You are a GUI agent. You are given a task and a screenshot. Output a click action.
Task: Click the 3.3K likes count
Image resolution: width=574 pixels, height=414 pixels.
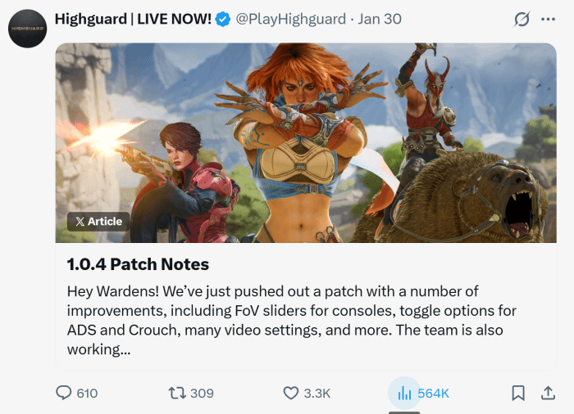pos(317,394)
